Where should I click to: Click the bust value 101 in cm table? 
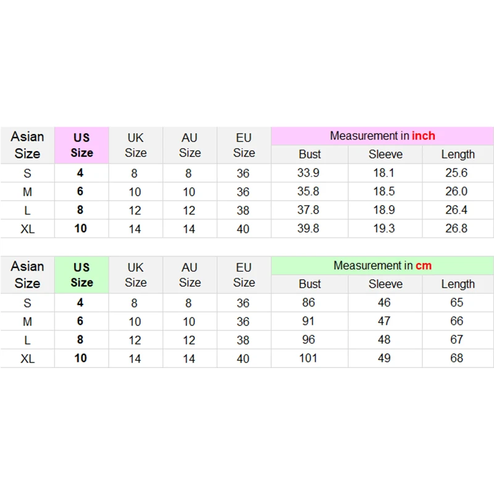tap(308, 358)
